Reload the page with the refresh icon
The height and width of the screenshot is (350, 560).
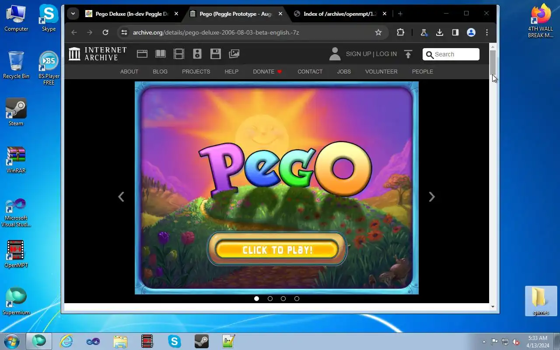pyautogui.click(x=105, y=32)
